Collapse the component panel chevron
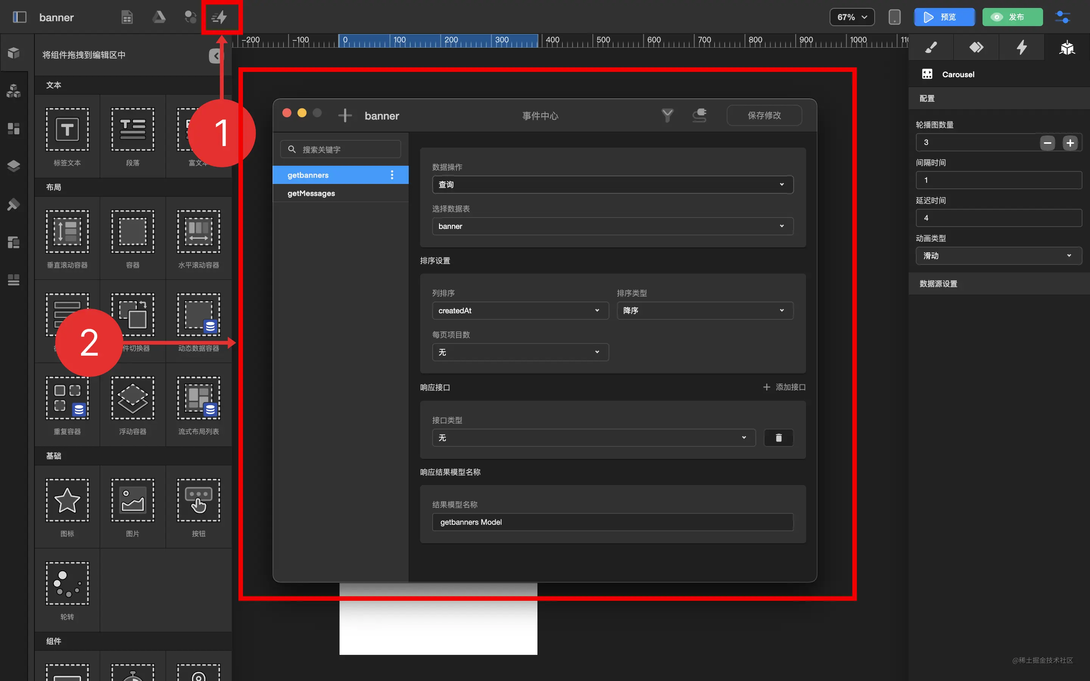 pos(216,56)
